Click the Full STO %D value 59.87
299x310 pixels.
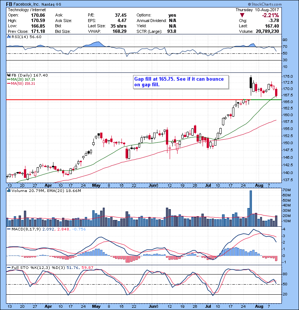coord(87,268)
